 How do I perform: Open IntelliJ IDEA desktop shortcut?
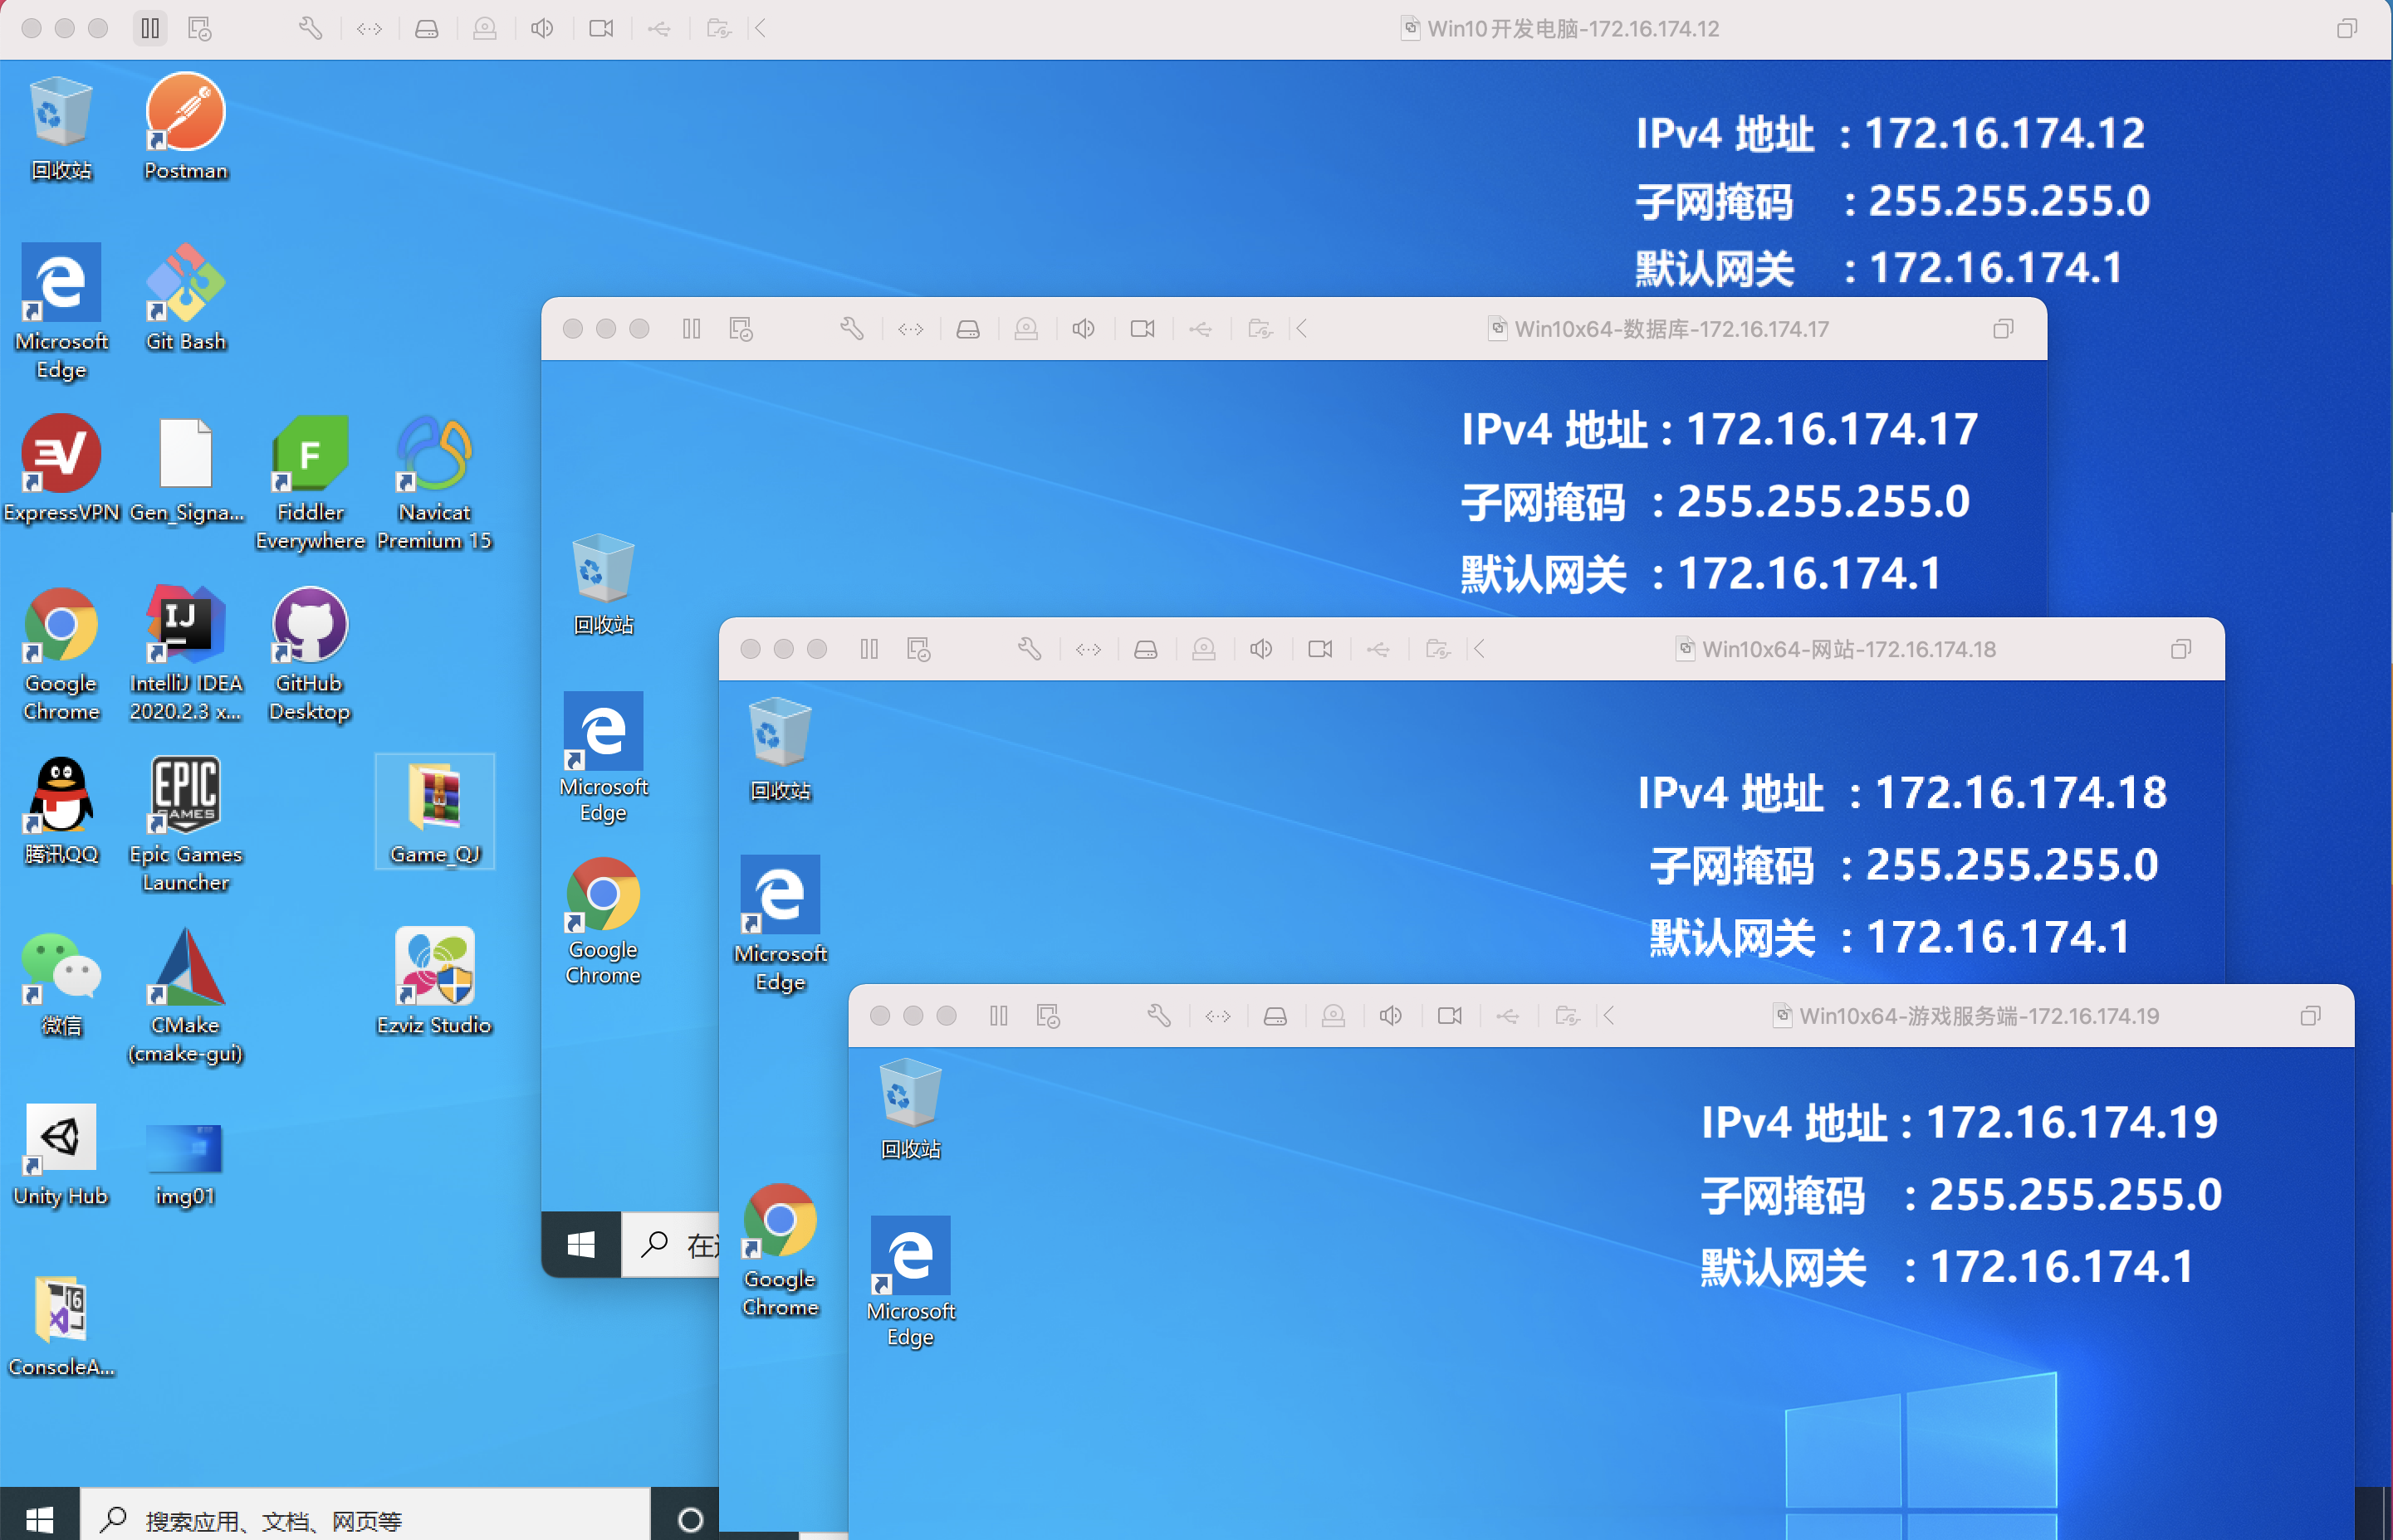[185, 626]
